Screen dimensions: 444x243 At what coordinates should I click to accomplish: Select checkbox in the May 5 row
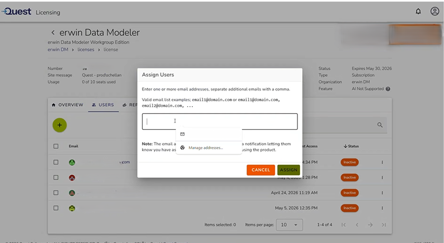pyautogui.click(x=56, y=208)
